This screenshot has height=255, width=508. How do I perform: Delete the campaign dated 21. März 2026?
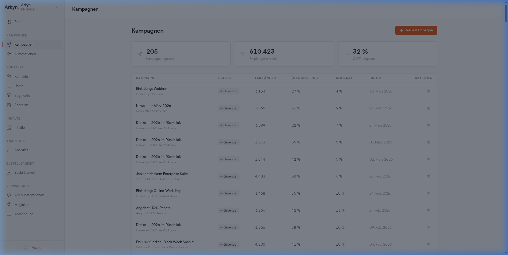429,125
